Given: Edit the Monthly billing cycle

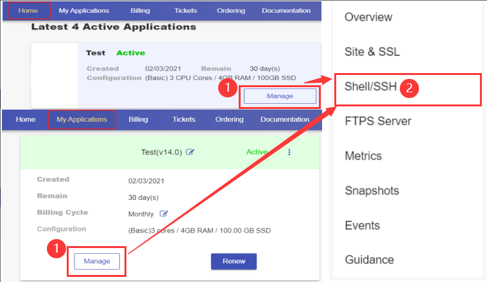Looking at the screenshot, I should (x=164, y=214).
